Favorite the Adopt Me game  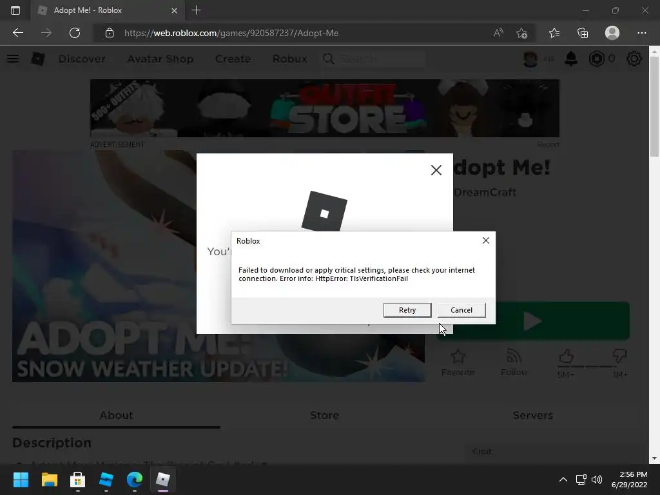[458, 363]
